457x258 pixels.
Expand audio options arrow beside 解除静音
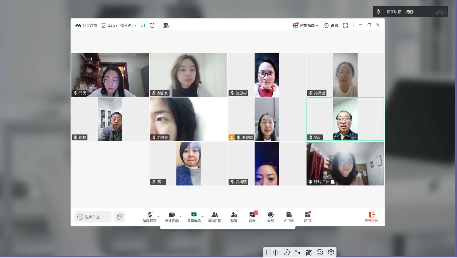(x=158, y=217)
